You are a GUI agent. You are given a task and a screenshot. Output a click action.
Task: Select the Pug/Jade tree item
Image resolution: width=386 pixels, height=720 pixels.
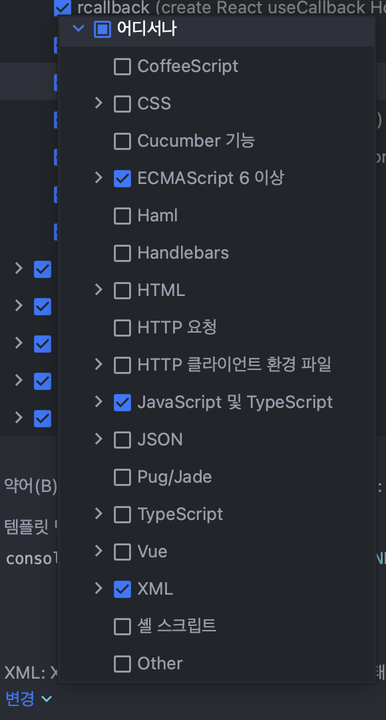174,477
